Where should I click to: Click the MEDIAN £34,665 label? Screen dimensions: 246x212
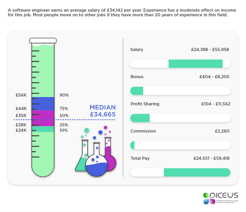[x=103, y=111]
